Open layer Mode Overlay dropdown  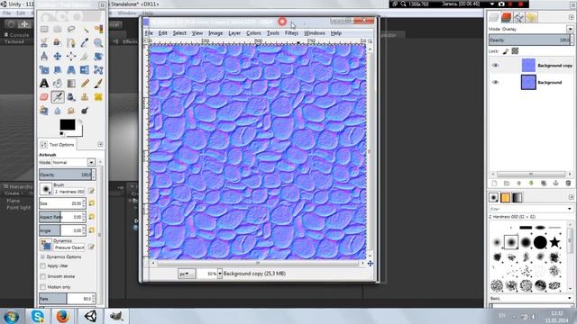(570, 29)
